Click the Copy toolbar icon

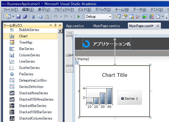(40, 17)
